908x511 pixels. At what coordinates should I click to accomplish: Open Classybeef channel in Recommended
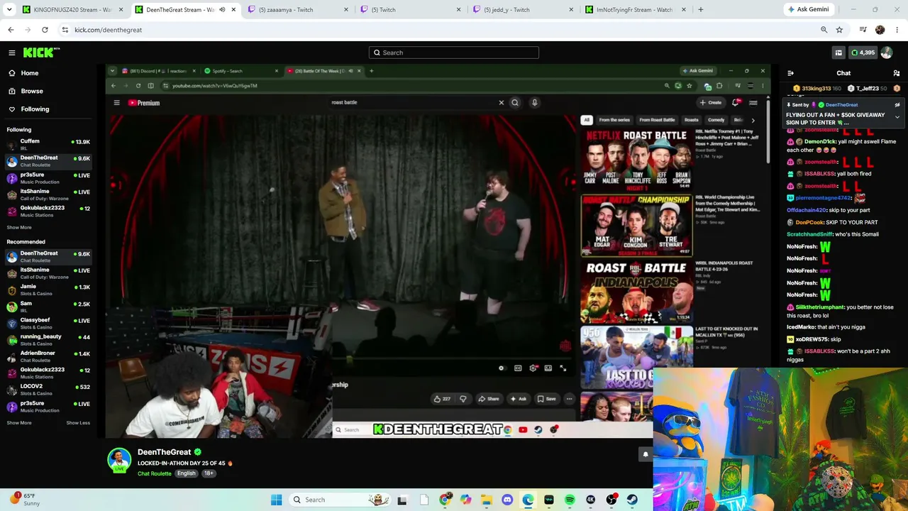[x=48, y=323]
